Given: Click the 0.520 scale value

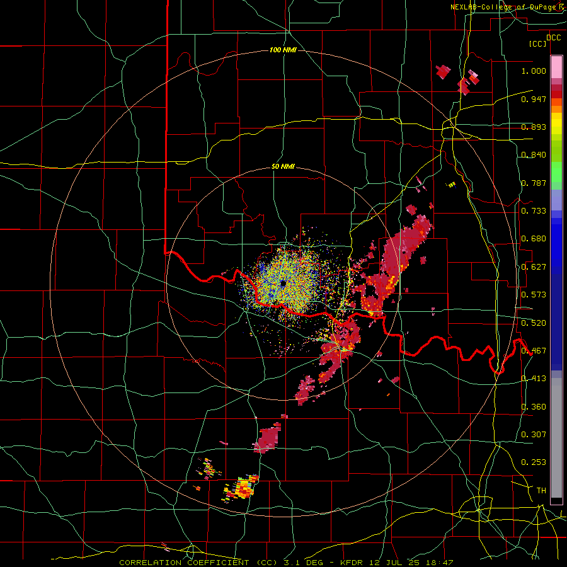Looking at the screenshot, I should click(x=534, y=323).
